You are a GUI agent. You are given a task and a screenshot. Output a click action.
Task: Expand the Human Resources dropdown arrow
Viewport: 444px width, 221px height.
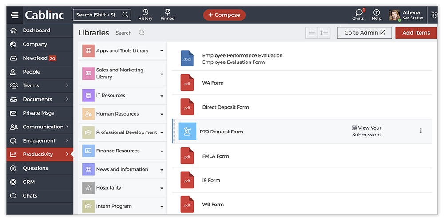(x=162, y=114)
